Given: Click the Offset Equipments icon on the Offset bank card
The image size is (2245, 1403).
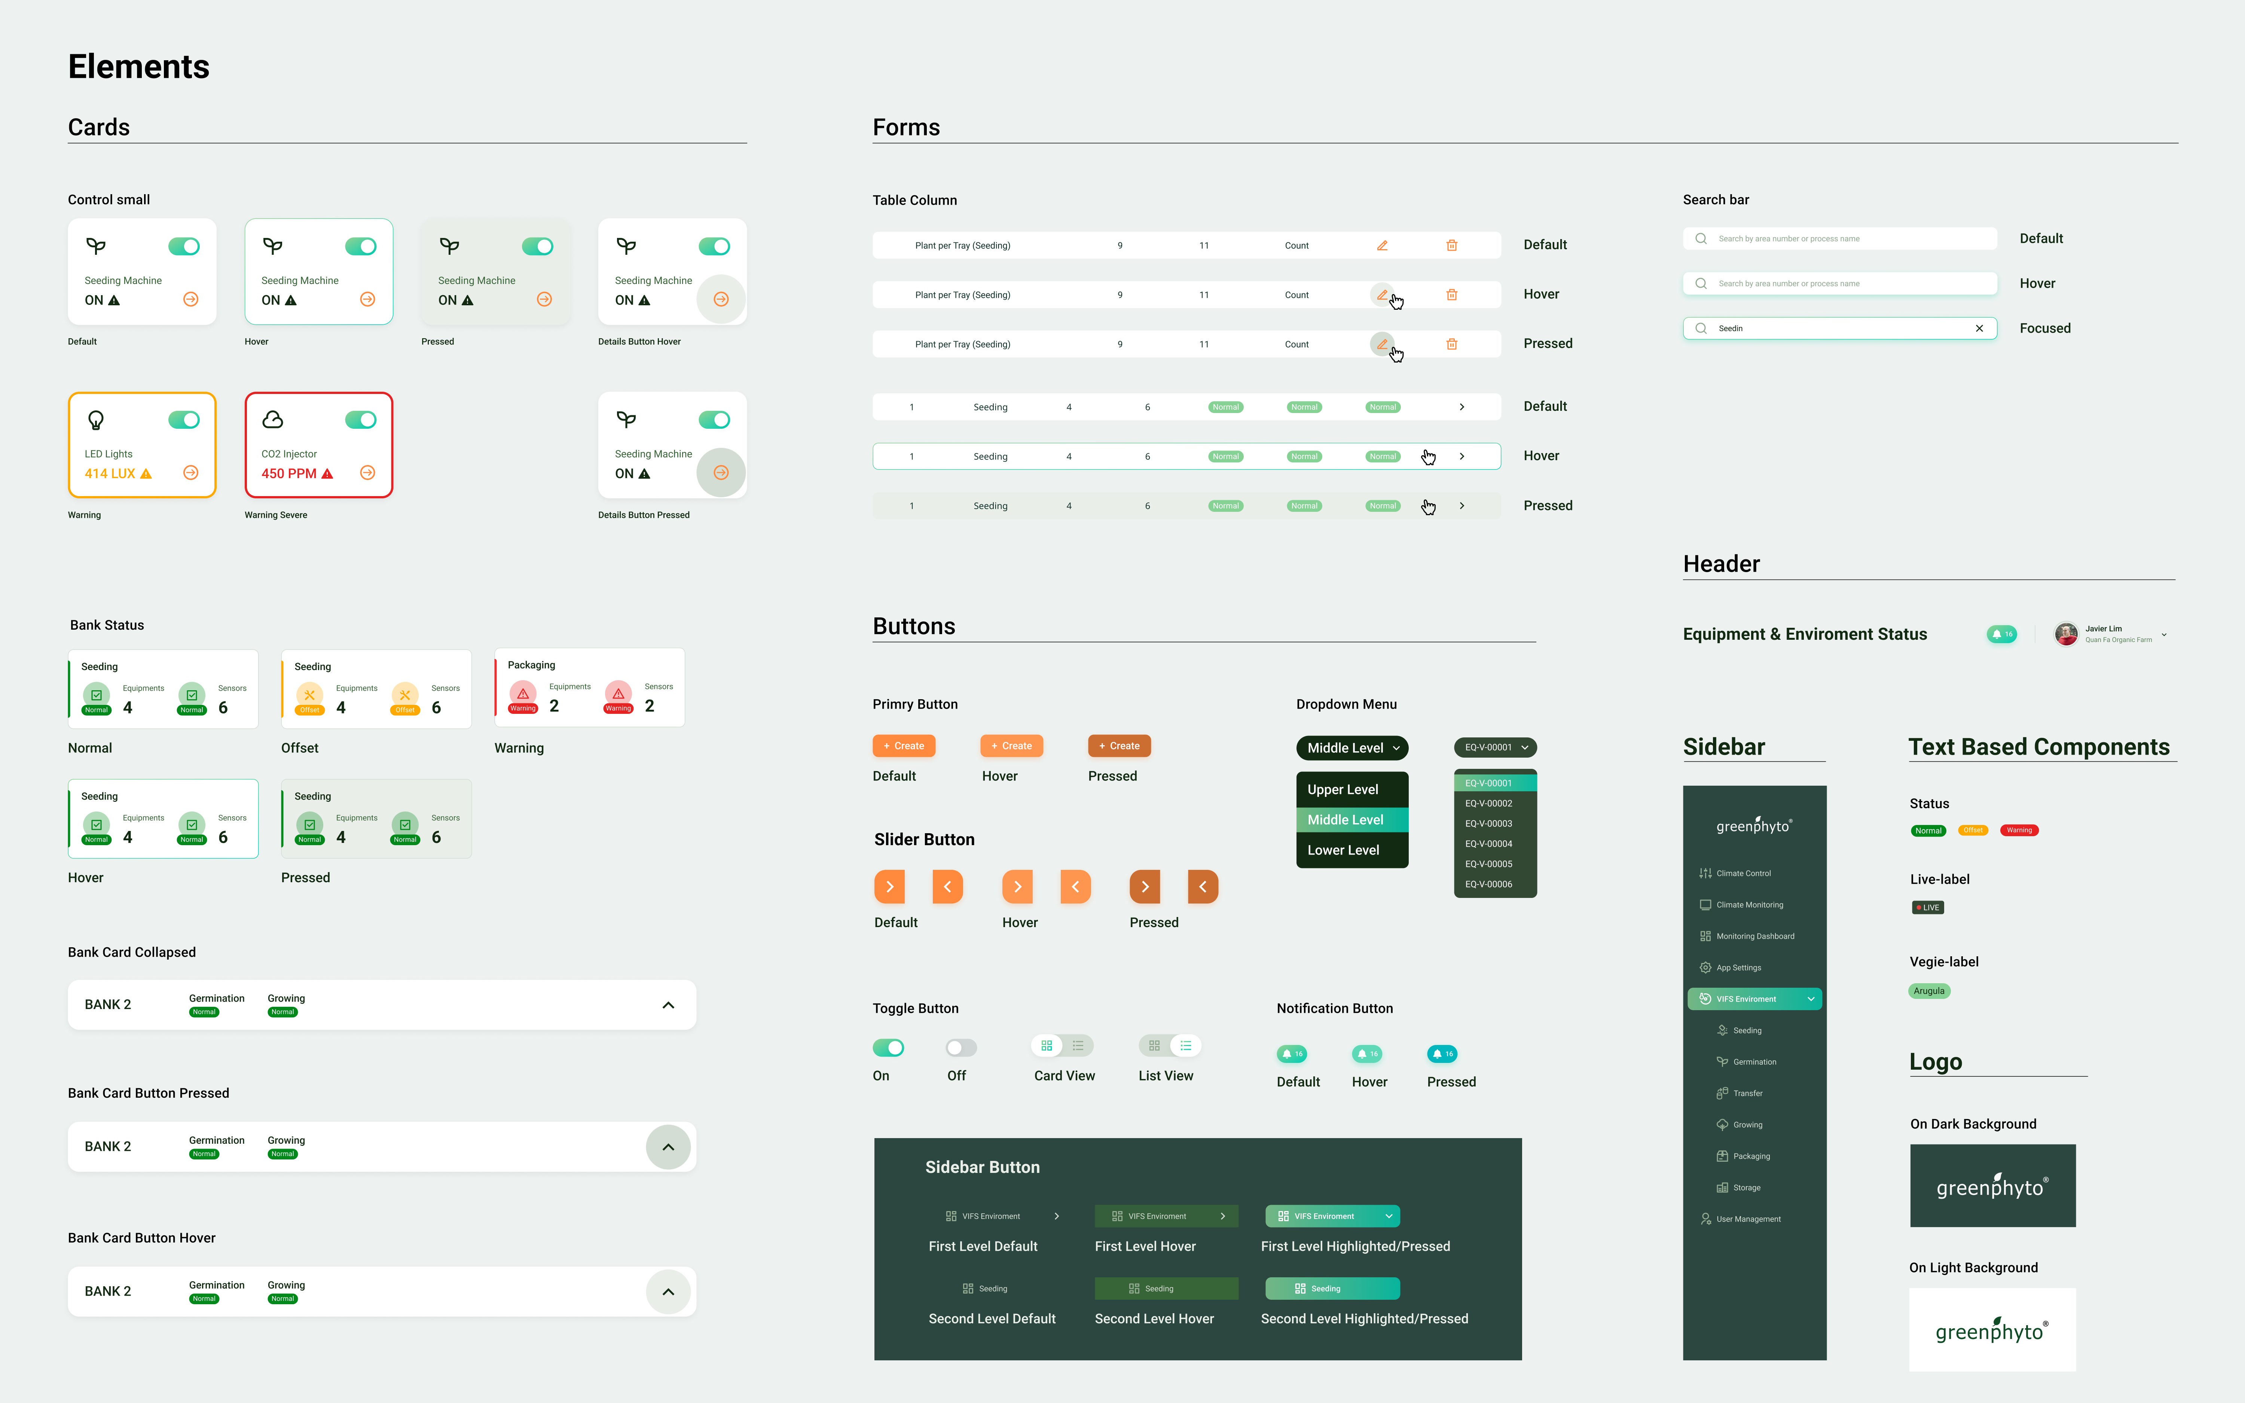Looking at the screenshot, I should pos(310,696).
